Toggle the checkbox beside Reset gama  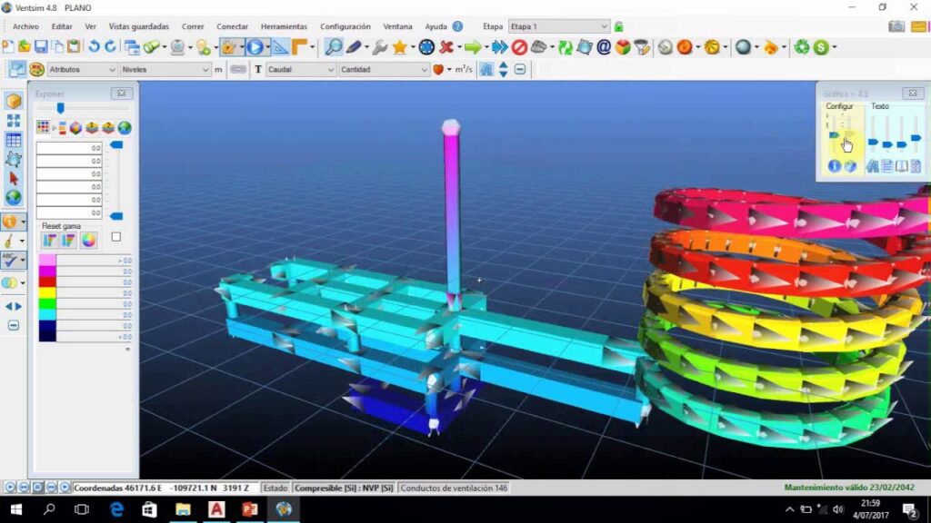point(116,237)
